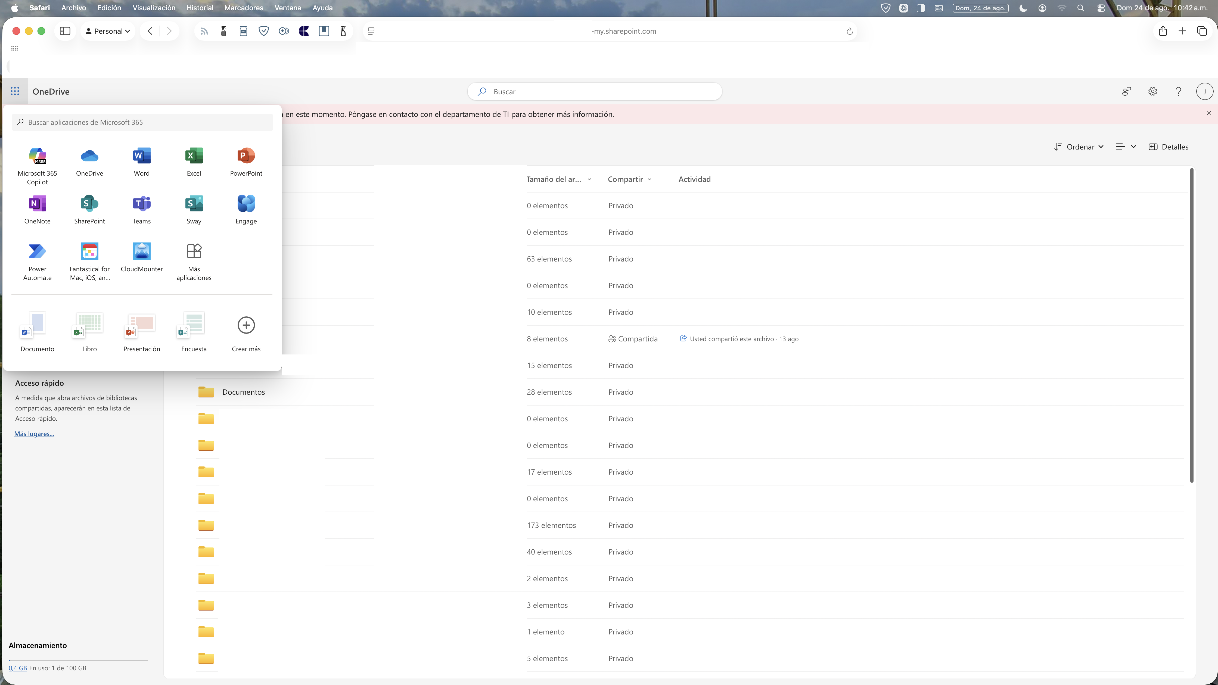Create a new Encuesta form
The width and height of the screenshot is (1218, 685).
coord(194,332)
